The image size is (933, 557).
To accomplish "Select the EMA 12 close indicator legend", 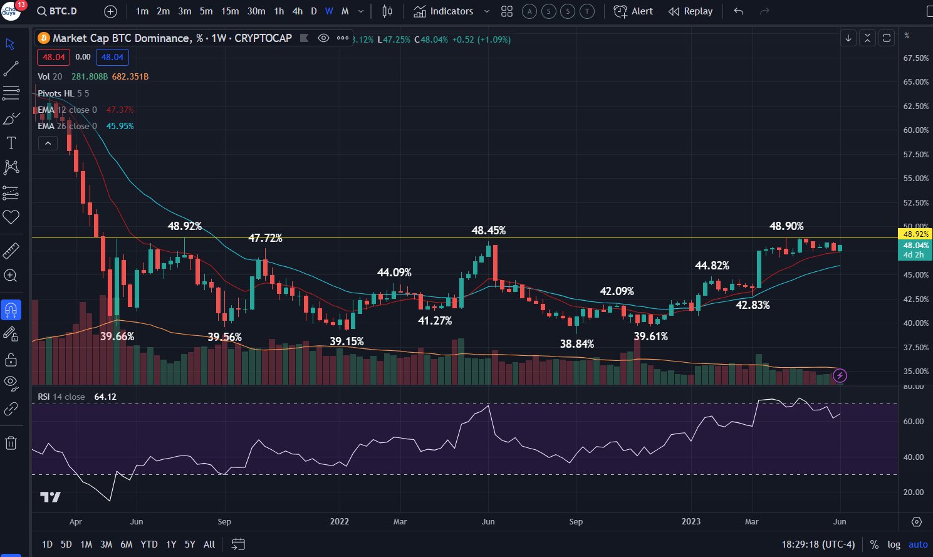I will 67,110.
